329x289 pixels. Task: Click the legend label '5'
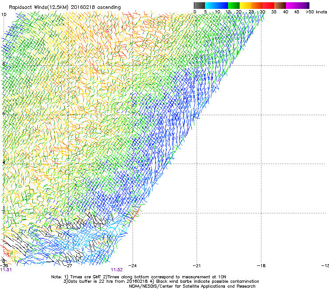tap(205, 12)
